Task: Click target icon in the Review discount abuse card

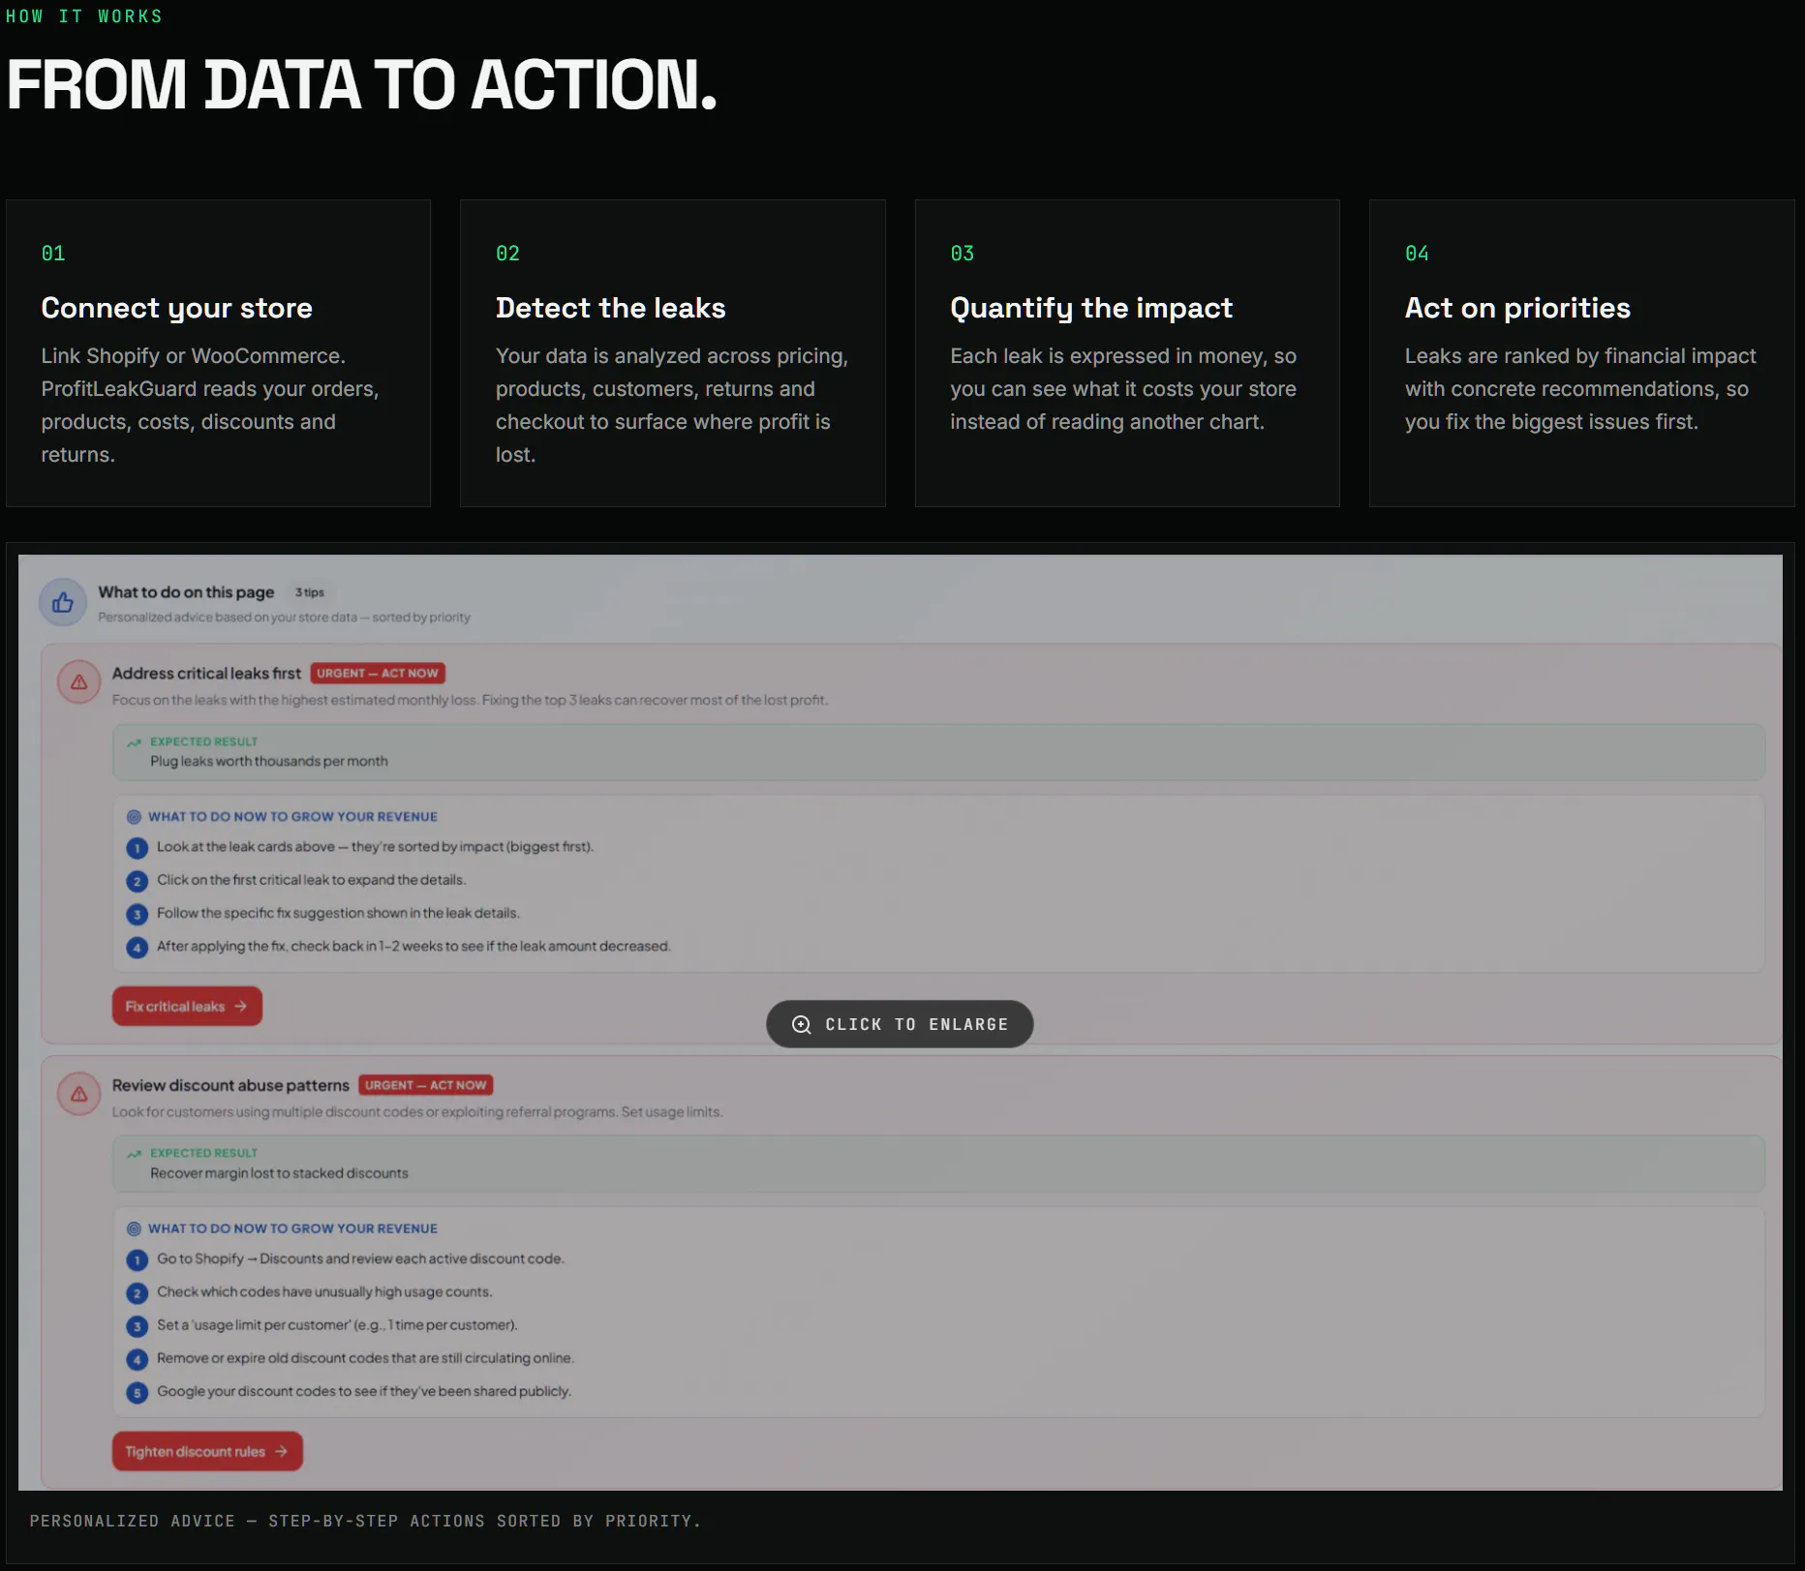Action: pyautogui.click(x=135, y=1229)
